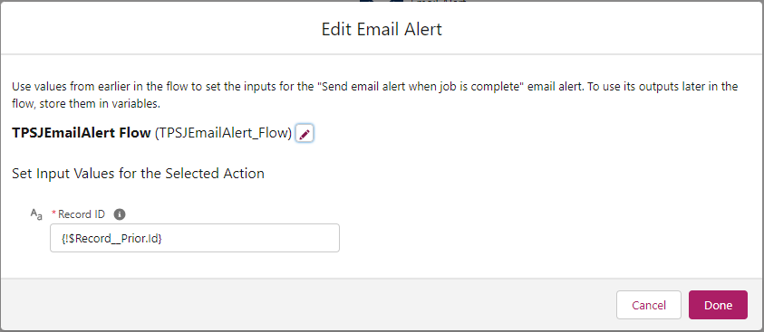Click the Set Input Values heading

coord(138,173)
